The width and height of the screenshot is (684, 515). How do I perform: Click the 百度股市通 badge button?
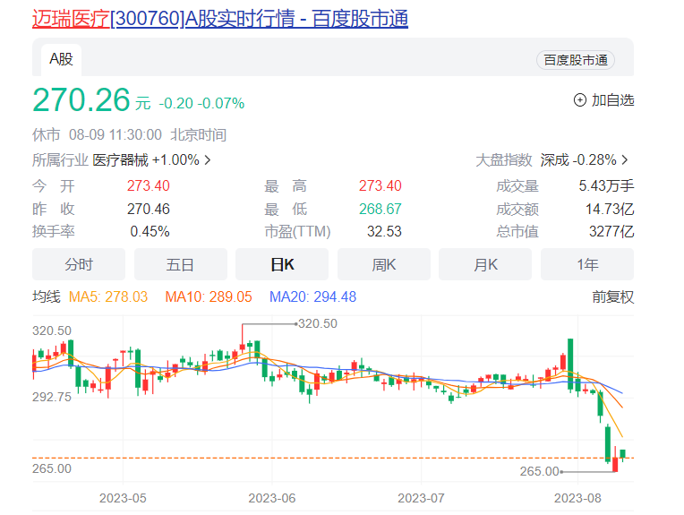click(576, 60)
